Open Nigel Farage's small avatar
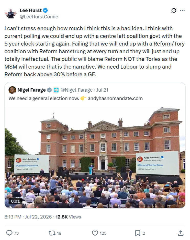 (x=12, y=90)
